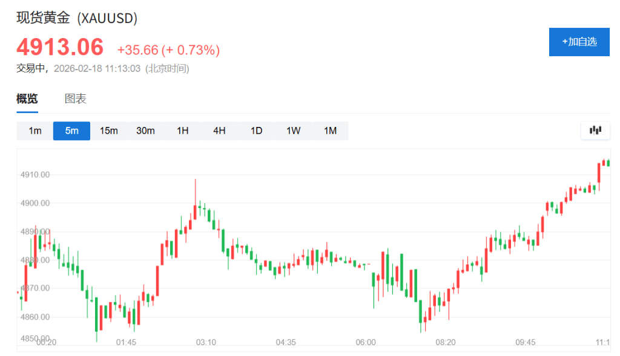Click the trading timestamp 2026-02-18 11:13:03
This screenshot has width=620, height=356.
[x=97, y=68]
